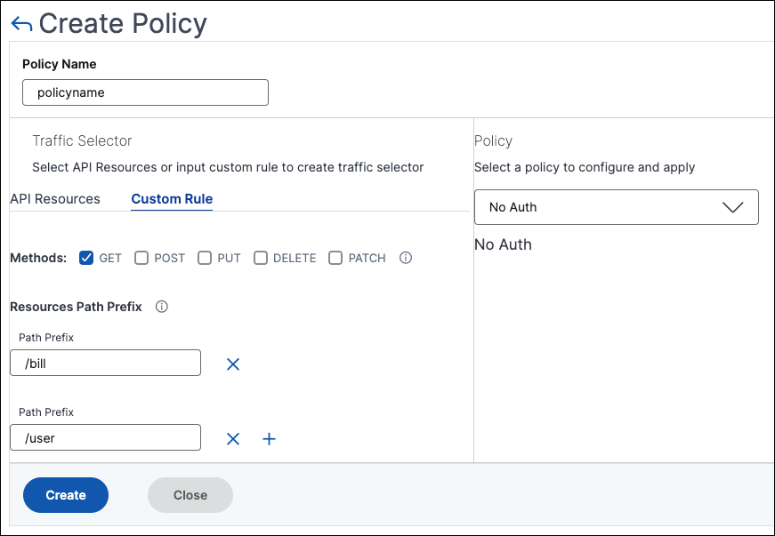Open the Methods info tooltip icon

[406, 258]
